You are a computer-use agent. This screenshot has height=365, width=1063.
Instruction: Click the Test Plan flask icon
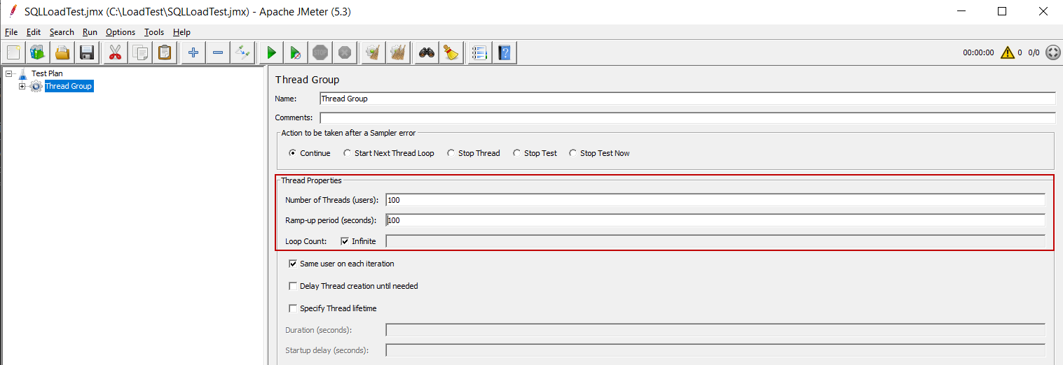pos(23,73)
